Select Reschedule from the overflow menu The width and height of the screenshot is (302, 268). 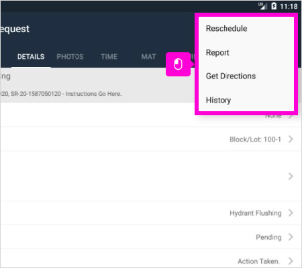tap(226, 29)
